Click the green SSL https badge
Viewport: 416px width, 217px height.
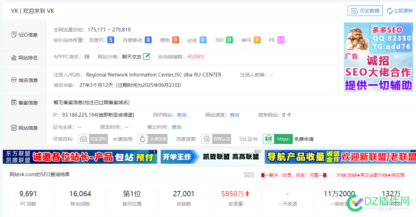tap(278, 139)
